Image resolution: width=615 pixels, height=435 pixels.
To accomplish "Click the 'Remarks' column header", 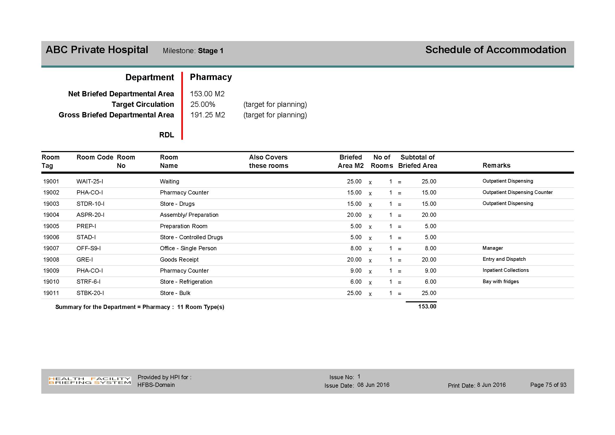I will click(496, 166).
